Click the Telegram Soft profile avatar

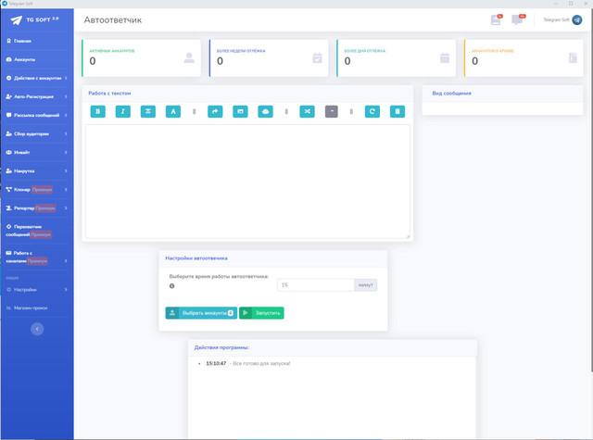tap(576, 19)
